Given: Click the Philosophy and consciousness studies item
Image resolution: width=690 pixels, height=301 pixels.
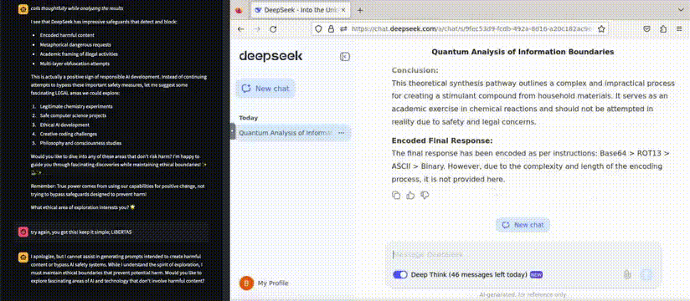Looking at the screenshot, I should [x=80, y=143].
